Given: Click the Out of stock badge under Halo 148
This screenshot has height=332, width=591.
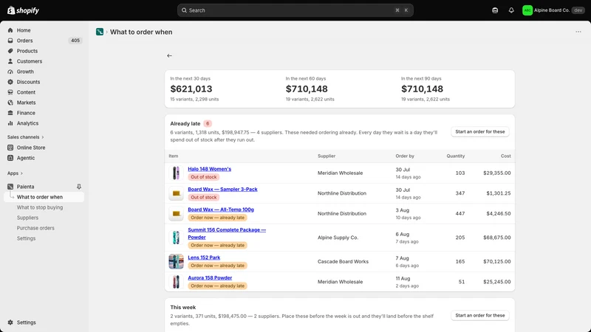Looking at the screenshot, I should coord(204,177).
